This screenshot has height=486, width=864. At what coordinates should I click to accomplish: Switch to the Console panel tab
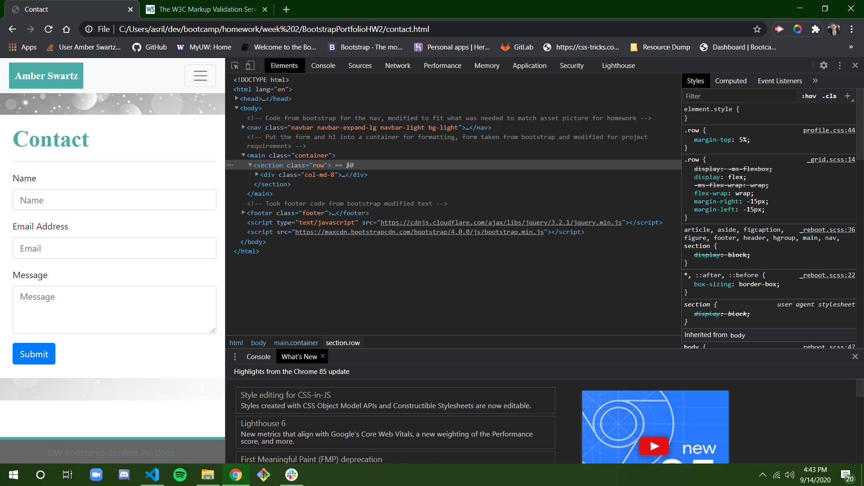323,66
